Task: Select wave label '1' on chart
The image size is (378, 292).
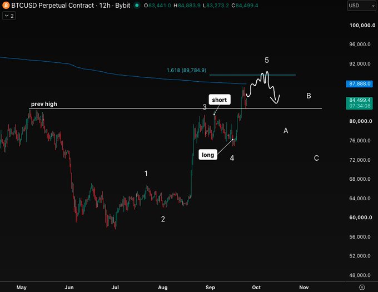Action: click(146, 174)
